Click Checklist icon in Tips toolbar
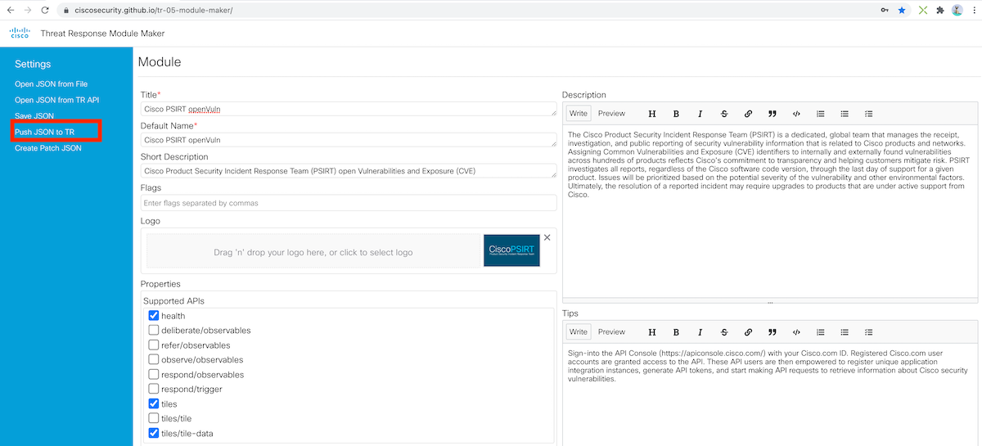The image size is (982, 446). point(869,332)
